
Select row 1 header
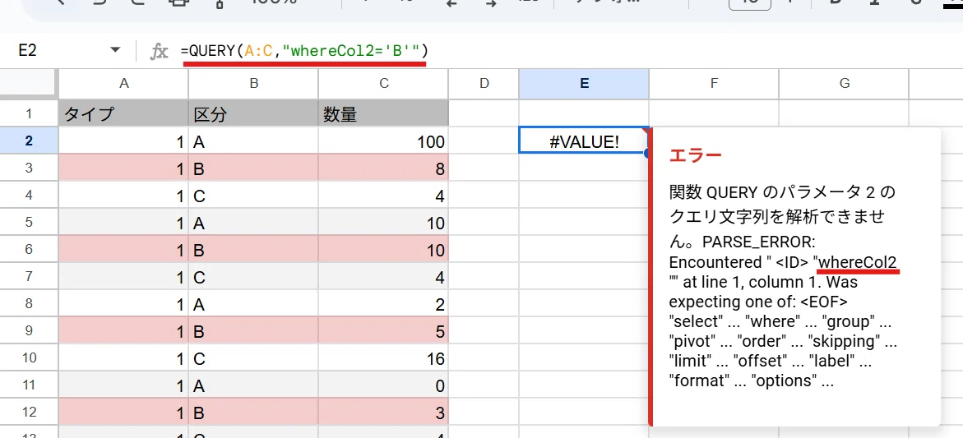coord(29,113)
